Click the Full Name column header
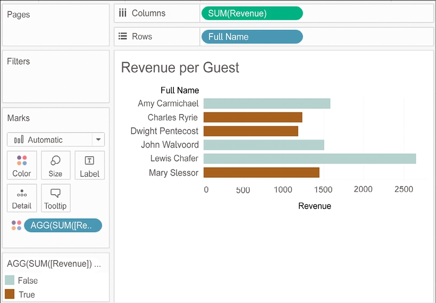 pos(180,90)
